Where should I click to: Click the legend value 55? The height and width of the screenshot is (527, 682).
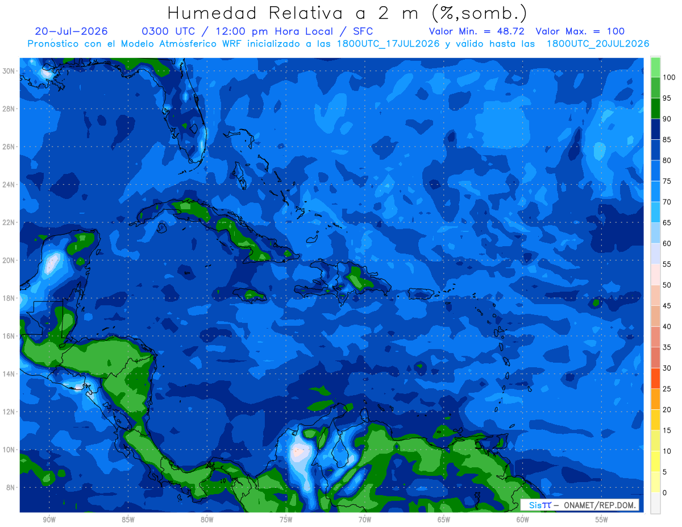coord(667,264)
